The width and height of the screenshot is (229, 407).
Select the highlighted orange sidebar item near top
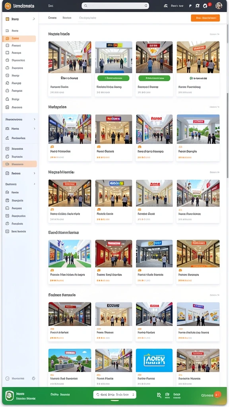point(19,39)
